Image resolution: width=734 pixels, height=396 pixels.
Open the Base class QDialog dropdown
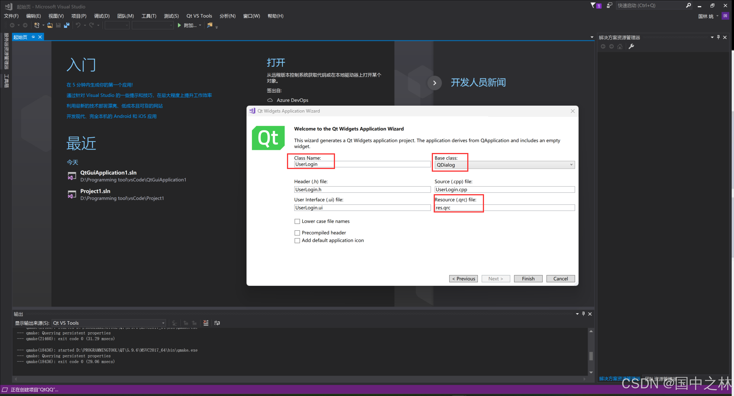tap(505, 165)
